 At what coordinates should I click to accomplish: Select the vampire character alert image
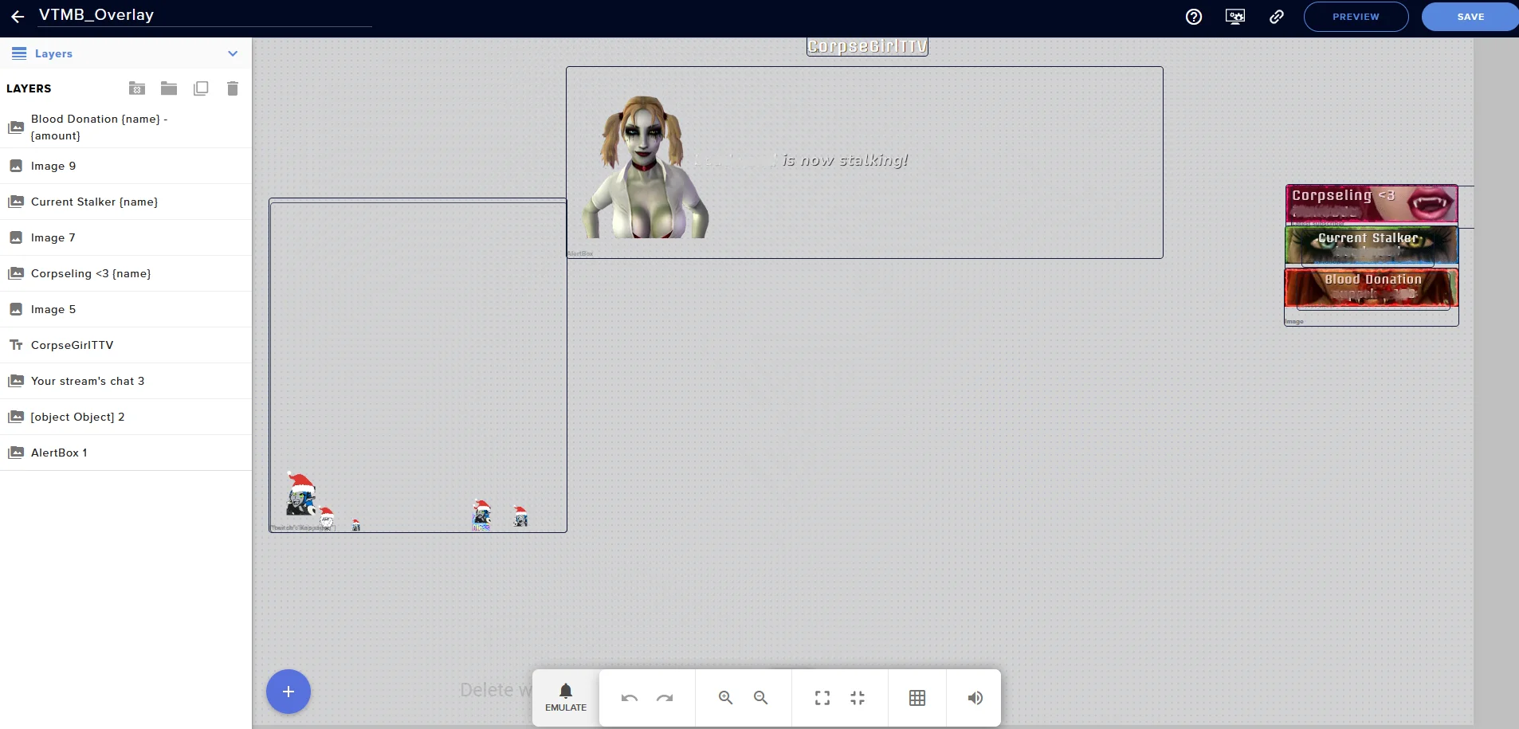tap(646, 167)
